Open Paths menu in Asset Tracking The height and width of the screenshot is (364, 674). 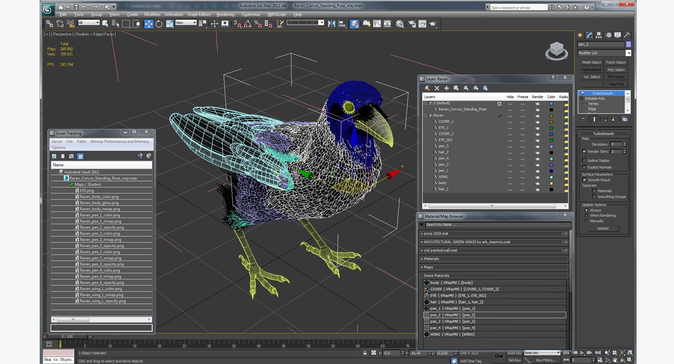(x=82, y=142)
